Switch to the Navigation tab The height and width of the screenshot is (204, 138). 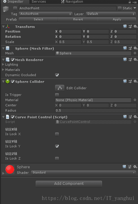[x=72, y=2]
